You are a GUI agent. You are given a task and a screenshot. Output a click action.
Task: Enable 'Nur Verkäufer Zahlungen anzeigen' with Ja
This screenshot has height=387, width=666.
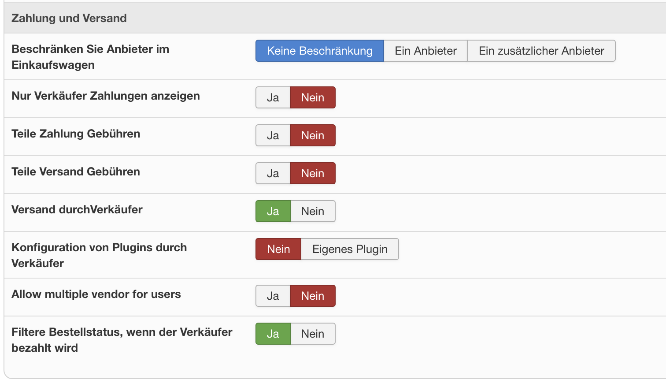[x=273, y=97]
